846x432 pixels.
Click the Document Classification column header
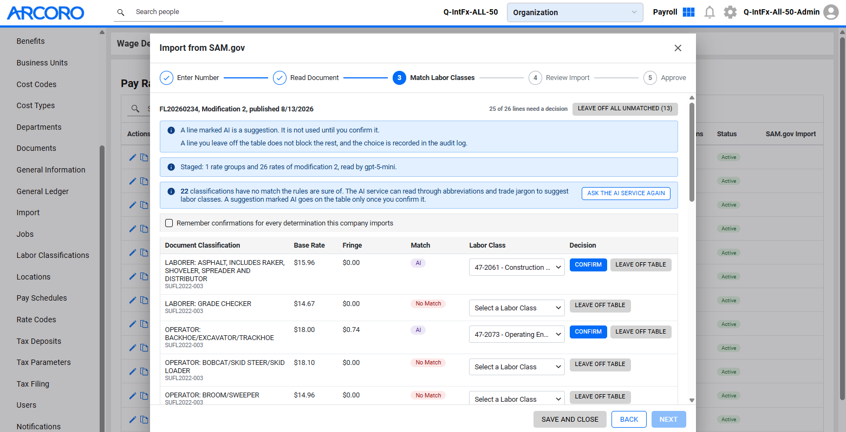pos(203,245)
